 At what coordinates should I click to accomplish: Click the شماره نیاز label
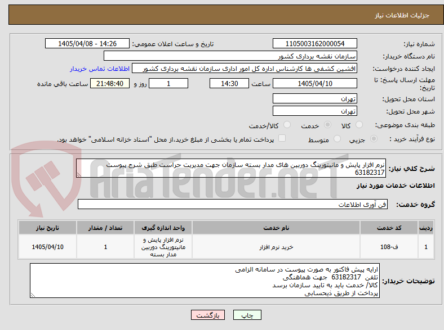click(x=419, y=44)
